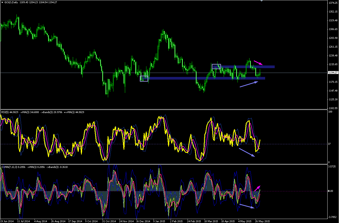
Task: Click the 19 Jun 2014 date label
Action: click(x=7, y=221)
